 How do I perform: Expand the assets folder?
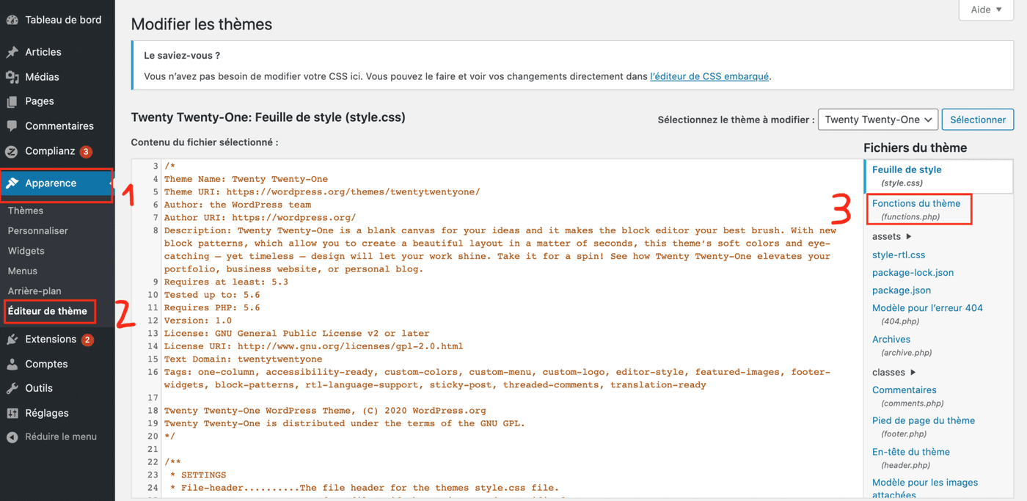click(891, 237)
